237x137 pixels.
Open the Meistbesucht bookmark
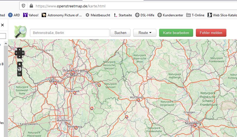coord(98,15)
